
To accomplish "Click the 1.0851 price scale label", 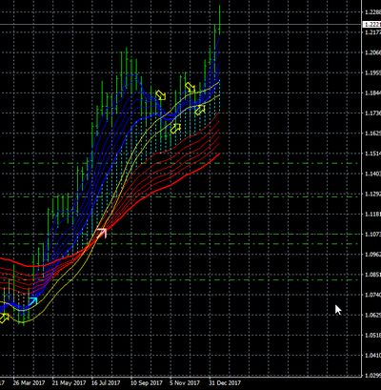I will click(372, 275).
